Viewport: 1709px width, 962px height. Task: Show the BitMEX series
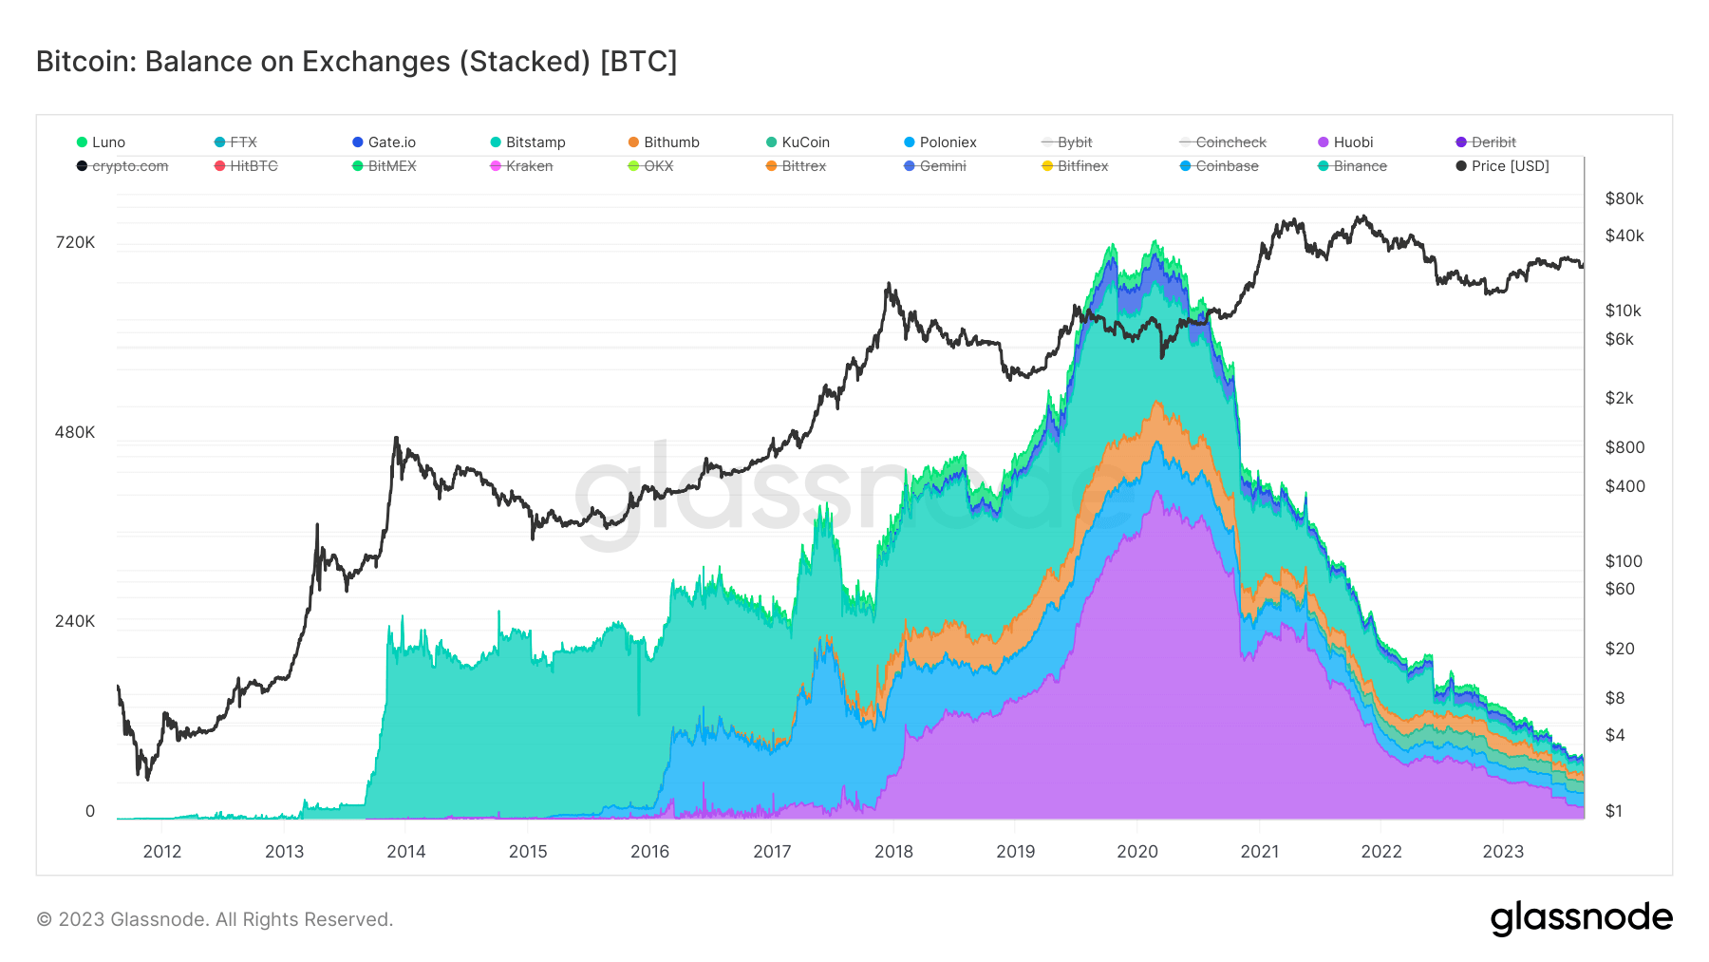coord(384,166)
